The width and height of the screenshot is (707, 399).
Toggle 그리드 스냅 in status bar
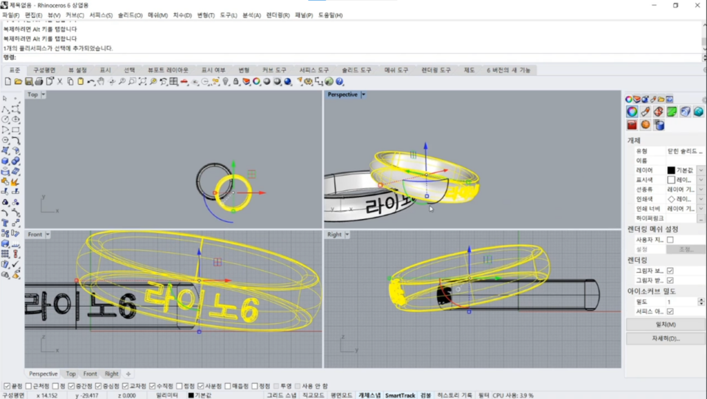pos(282,396)
